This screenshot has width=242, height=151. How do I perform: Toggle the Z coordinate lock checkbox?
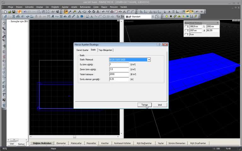click(186, 34)
